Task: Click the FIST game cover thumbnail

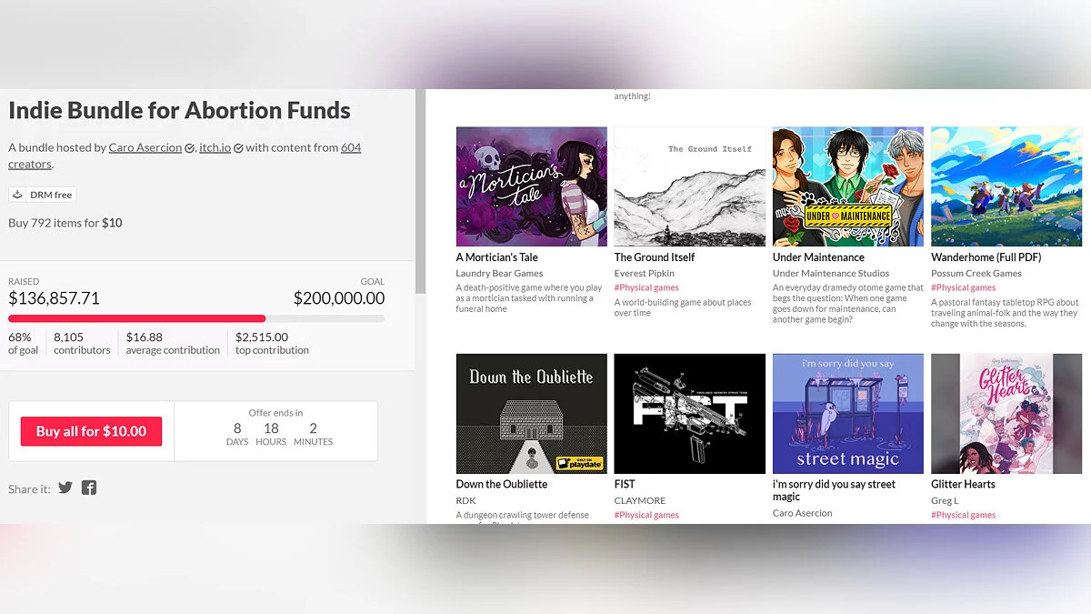Action: (x=690, y=414)
